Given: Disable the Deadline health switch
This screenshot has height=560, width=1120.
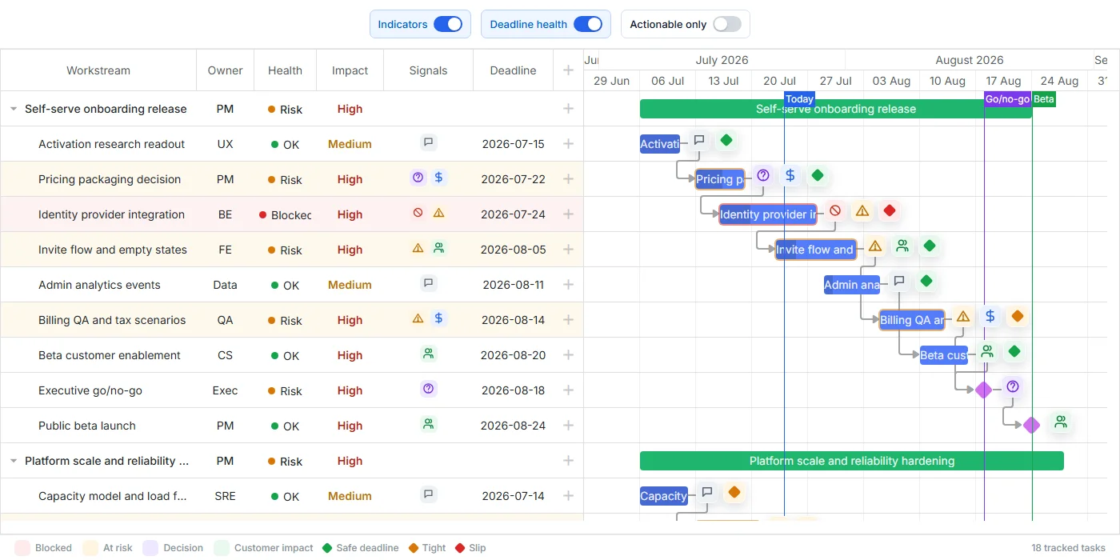Looking at the screenshot, I should tap(588, 24).
